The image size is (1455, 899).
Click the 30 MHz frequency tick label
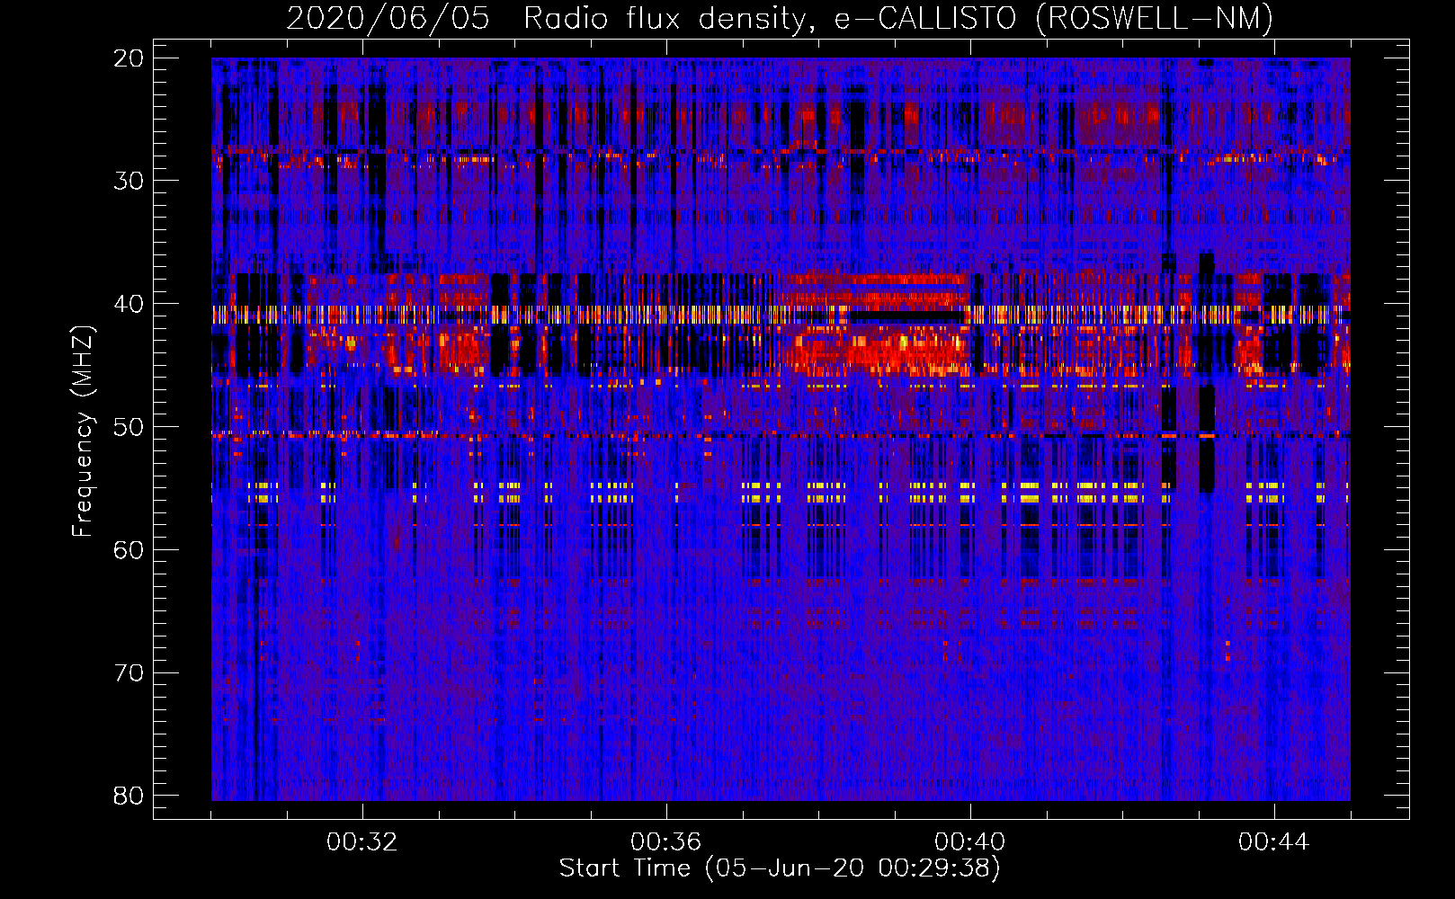(x=129, y=181)
